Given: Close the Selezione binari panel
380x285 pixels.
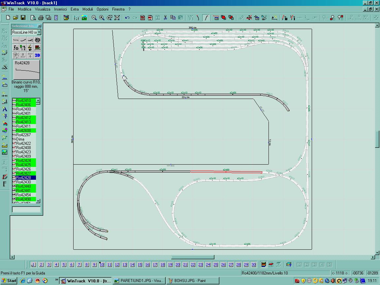Looking at the screenshot, I should (x=39, y=26).
